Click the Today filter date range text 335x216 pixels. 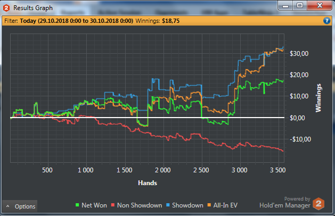[77, 21]
